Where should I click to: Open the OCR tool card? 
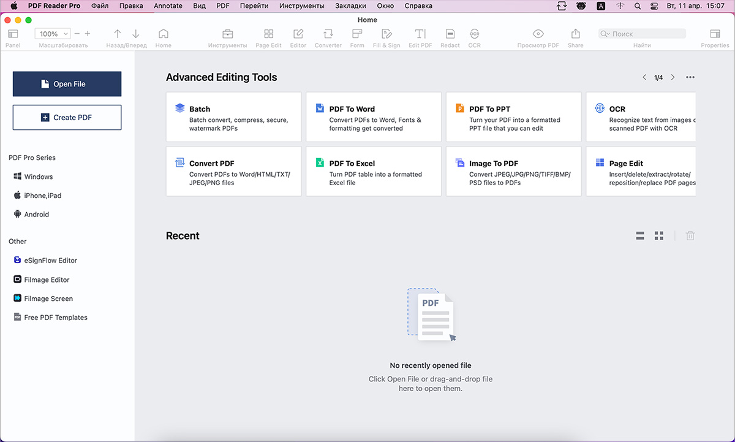pyautogui.click(x=641, y=117)
